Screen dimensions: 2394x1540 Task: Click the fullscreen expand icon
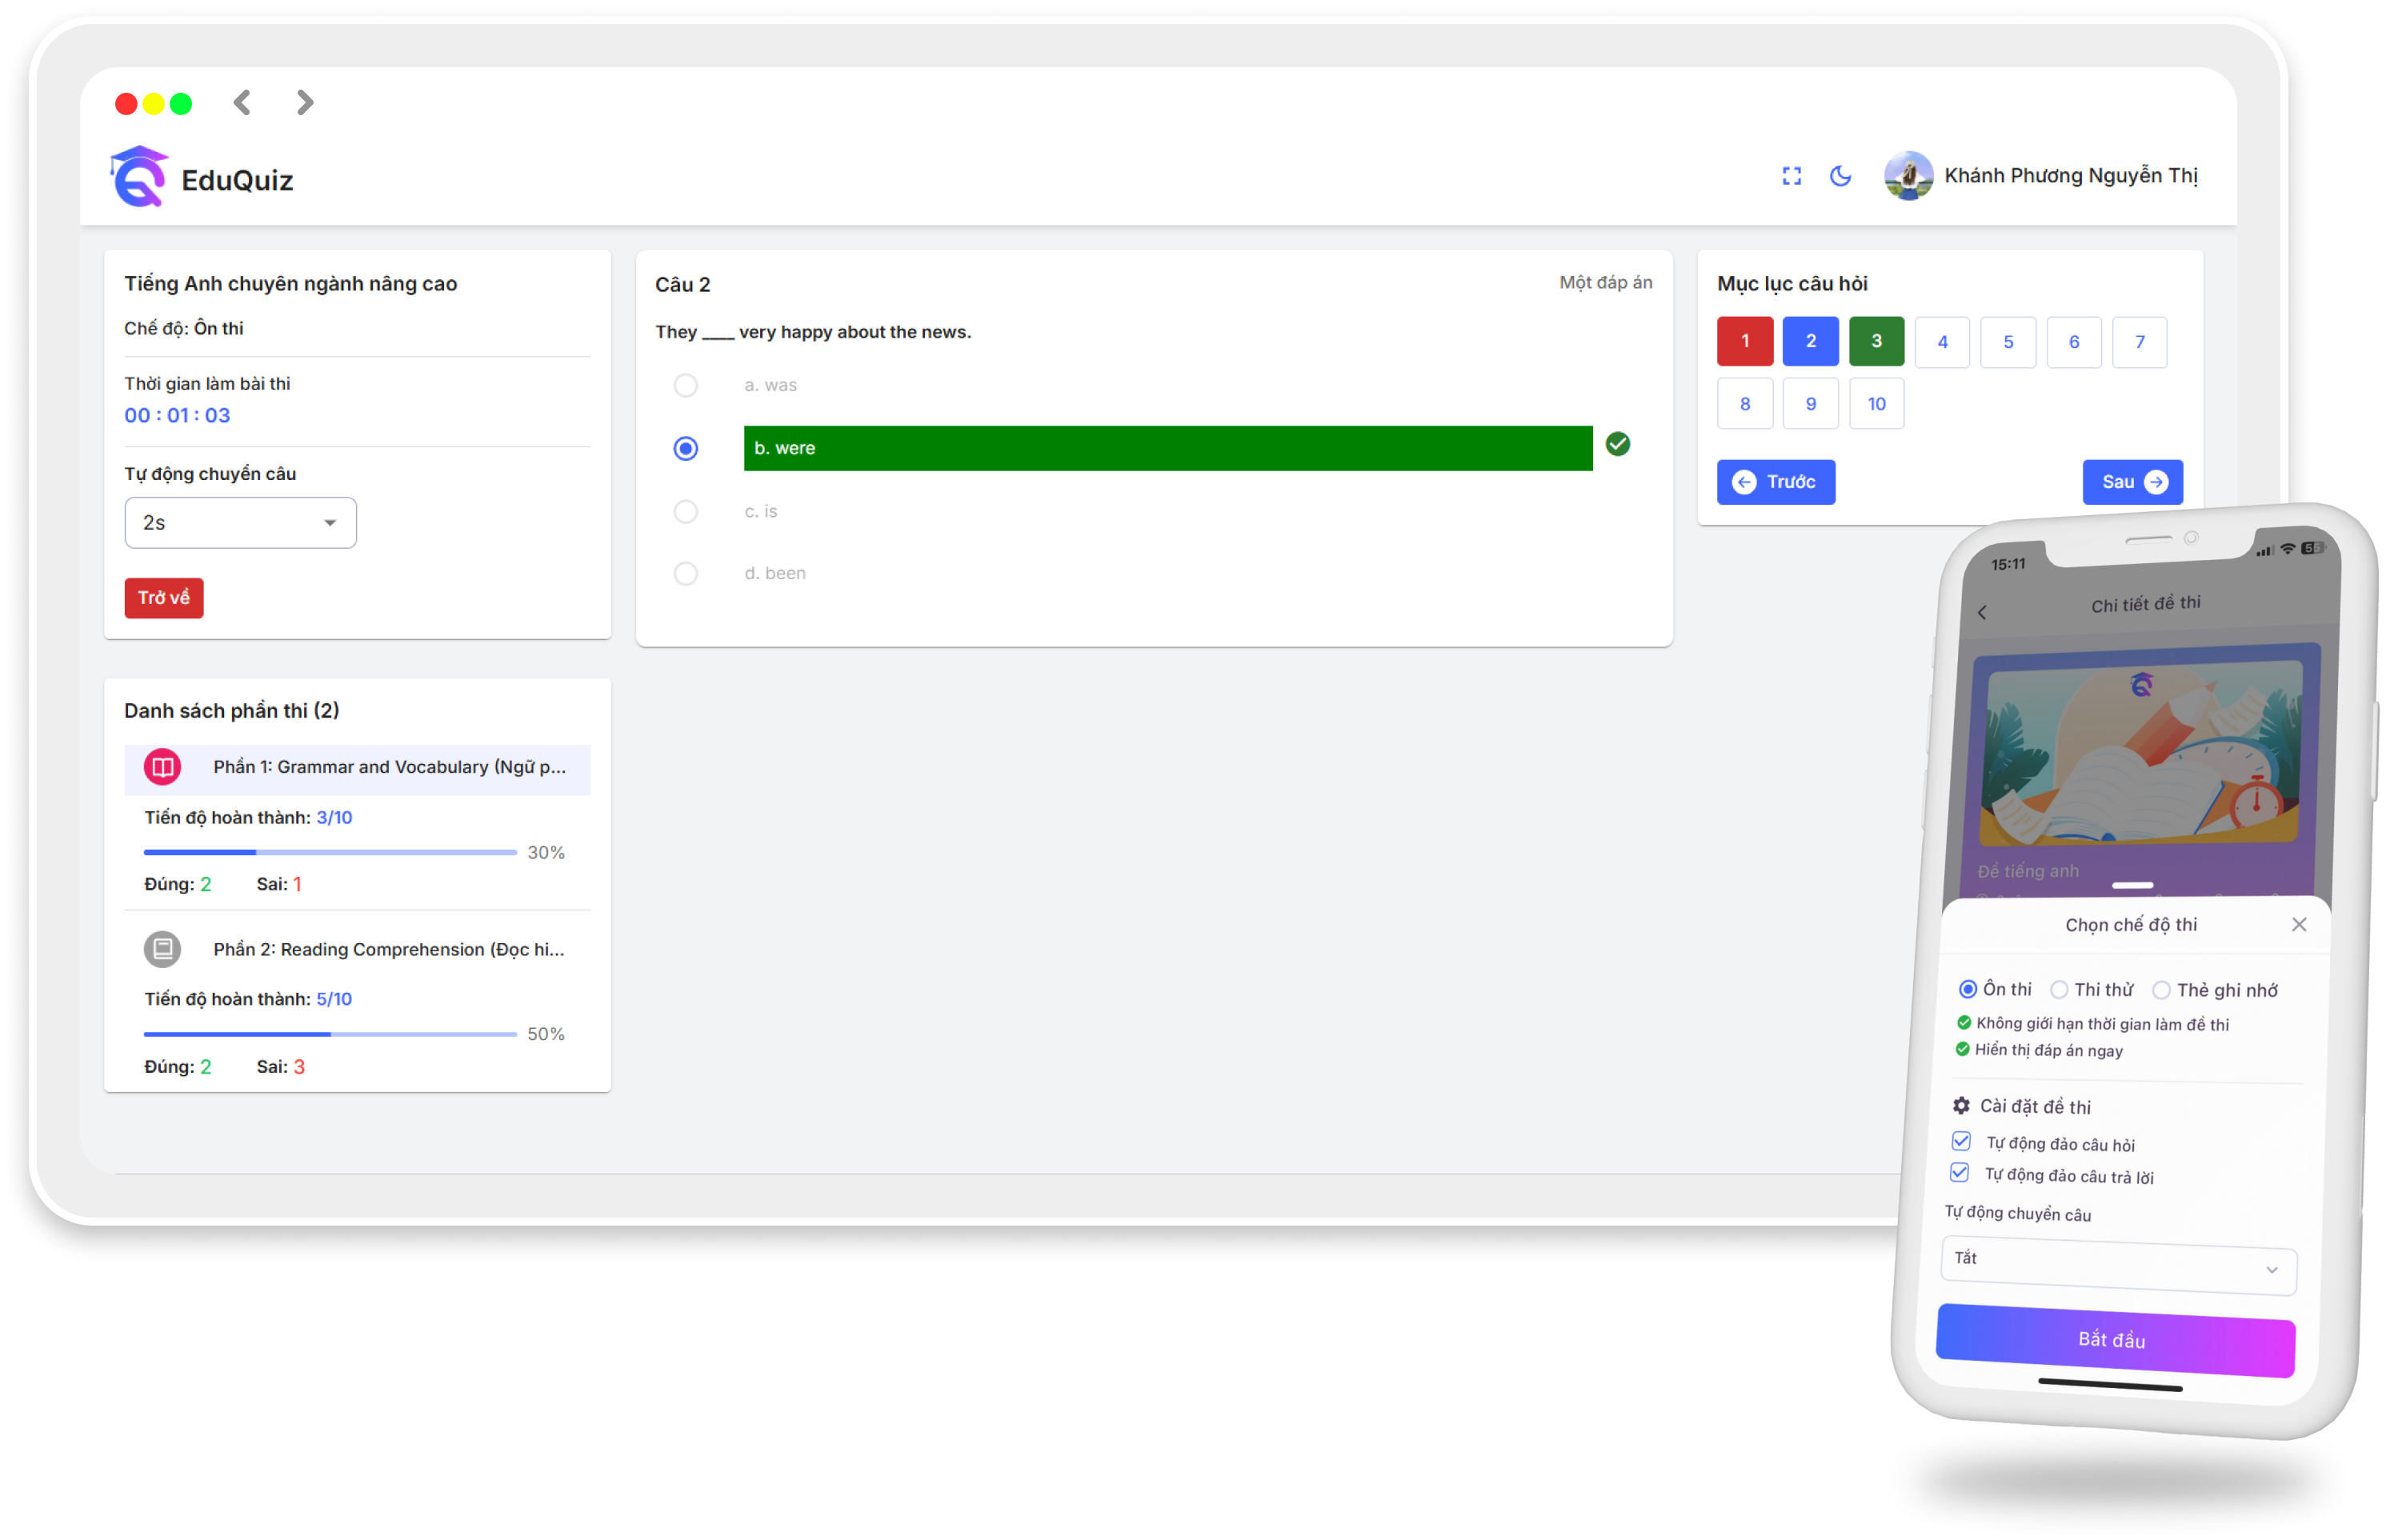click(x=1792, y=174)
